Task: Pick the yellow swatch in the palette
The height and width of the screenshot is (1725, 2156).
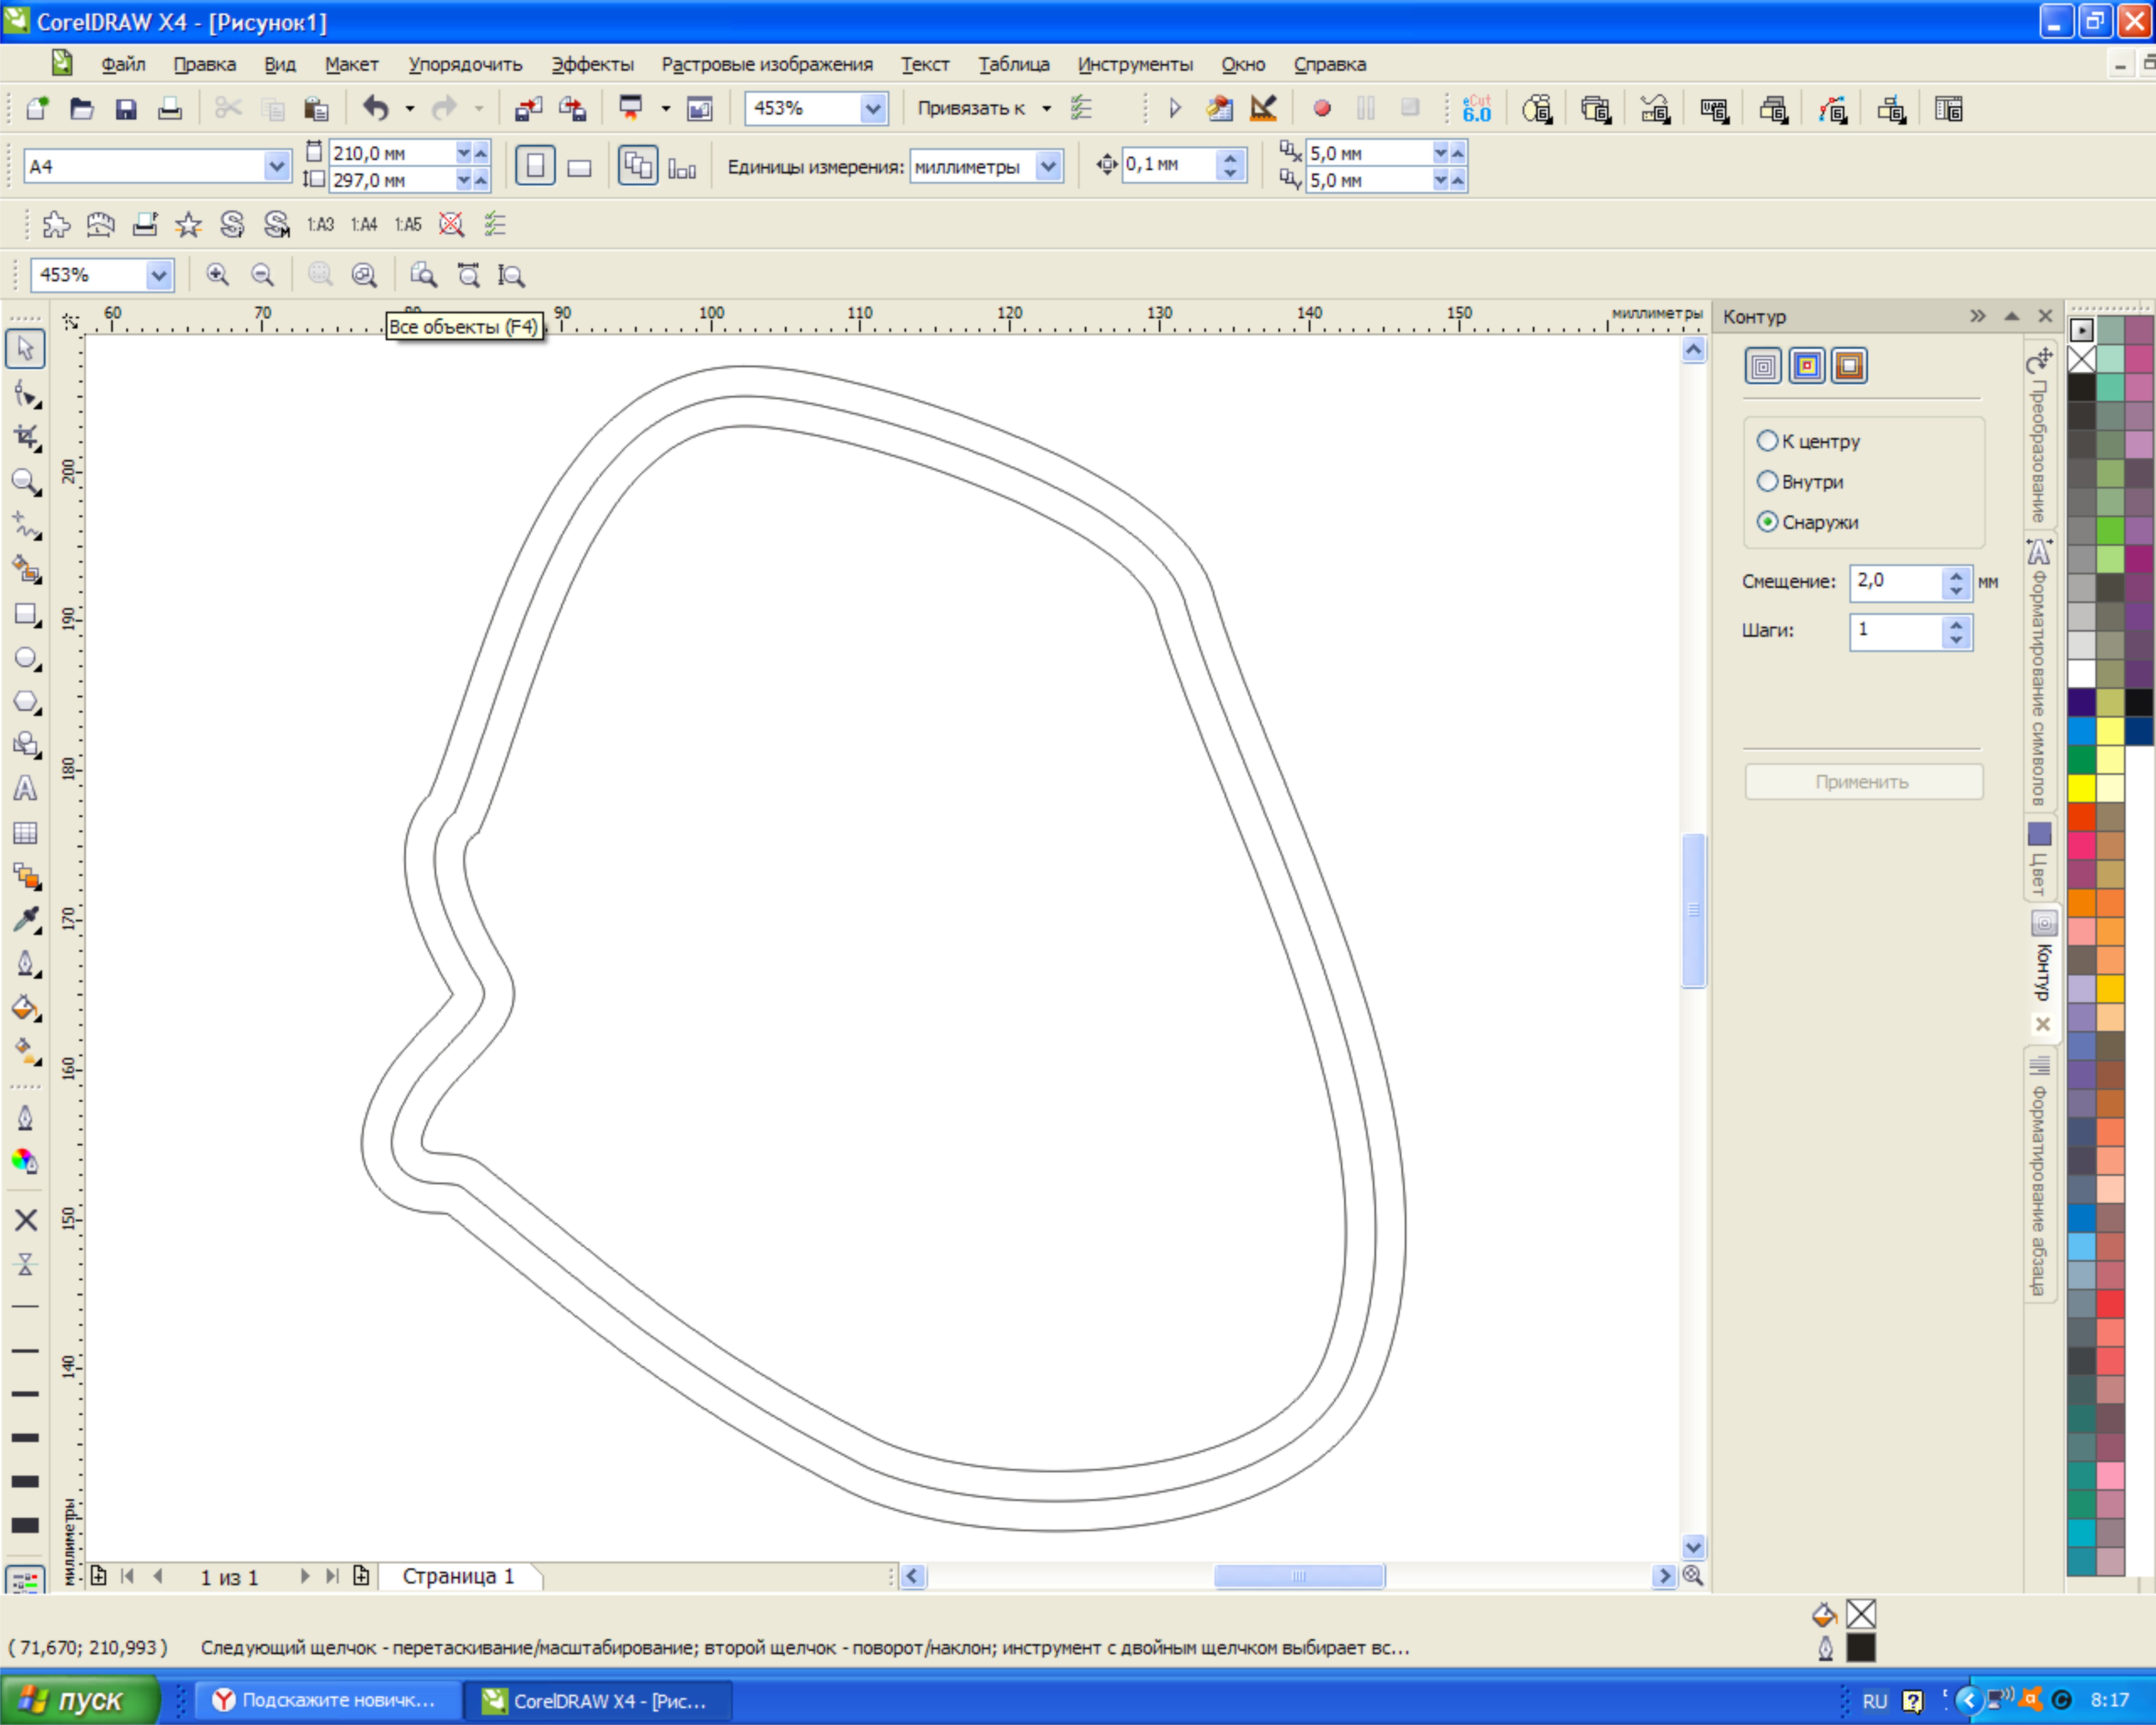Action: 2081,789
